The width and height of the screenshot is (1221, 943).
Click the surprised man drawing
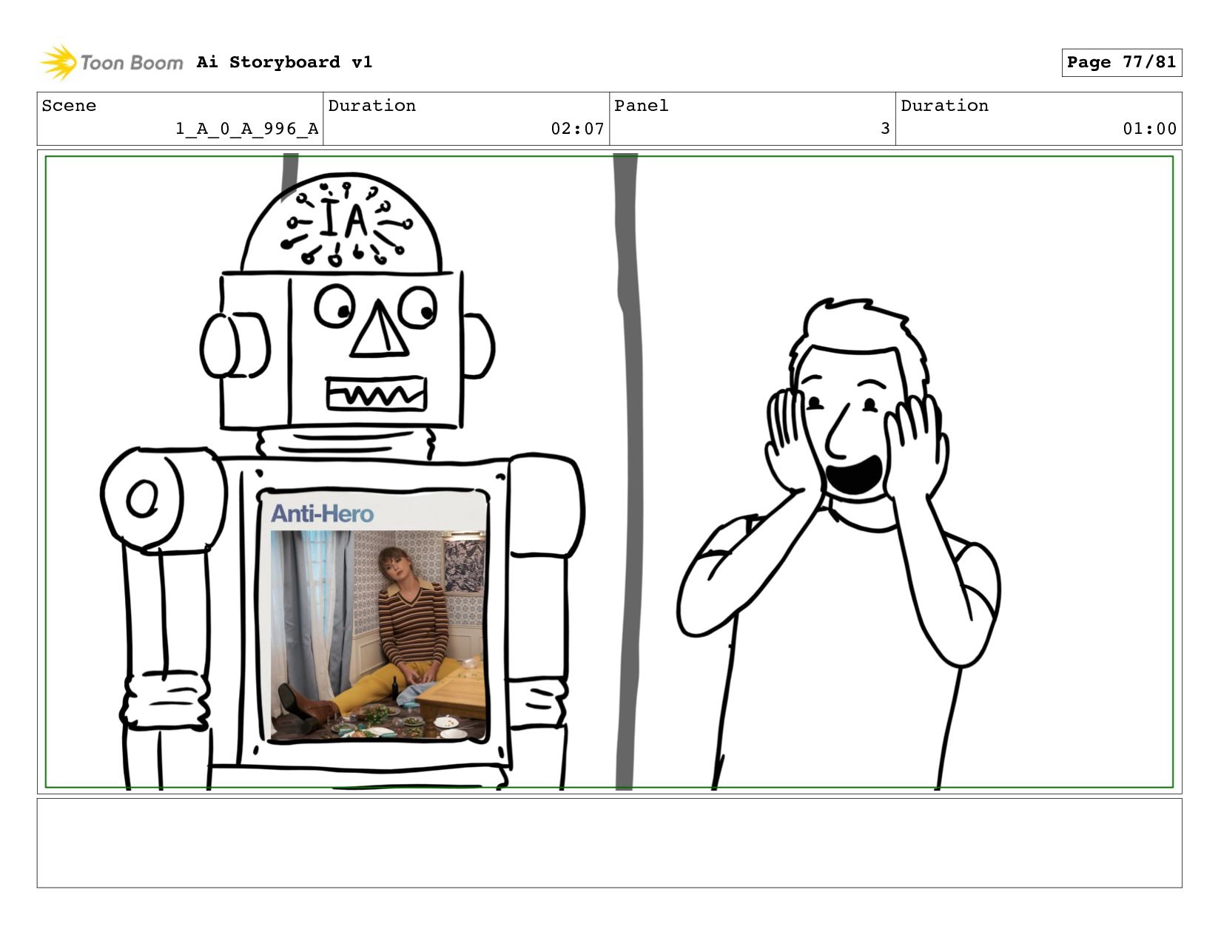[840, 544]
